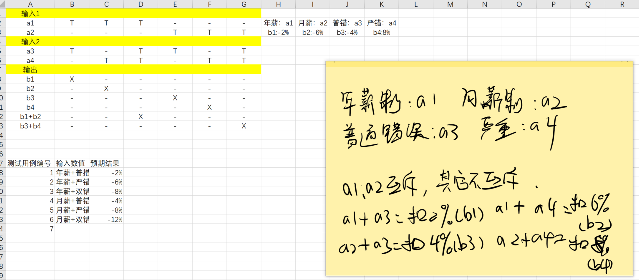Click the yellow '输入2' section cell
Screen dimensions: 639x280
click(x=30, y=42)
